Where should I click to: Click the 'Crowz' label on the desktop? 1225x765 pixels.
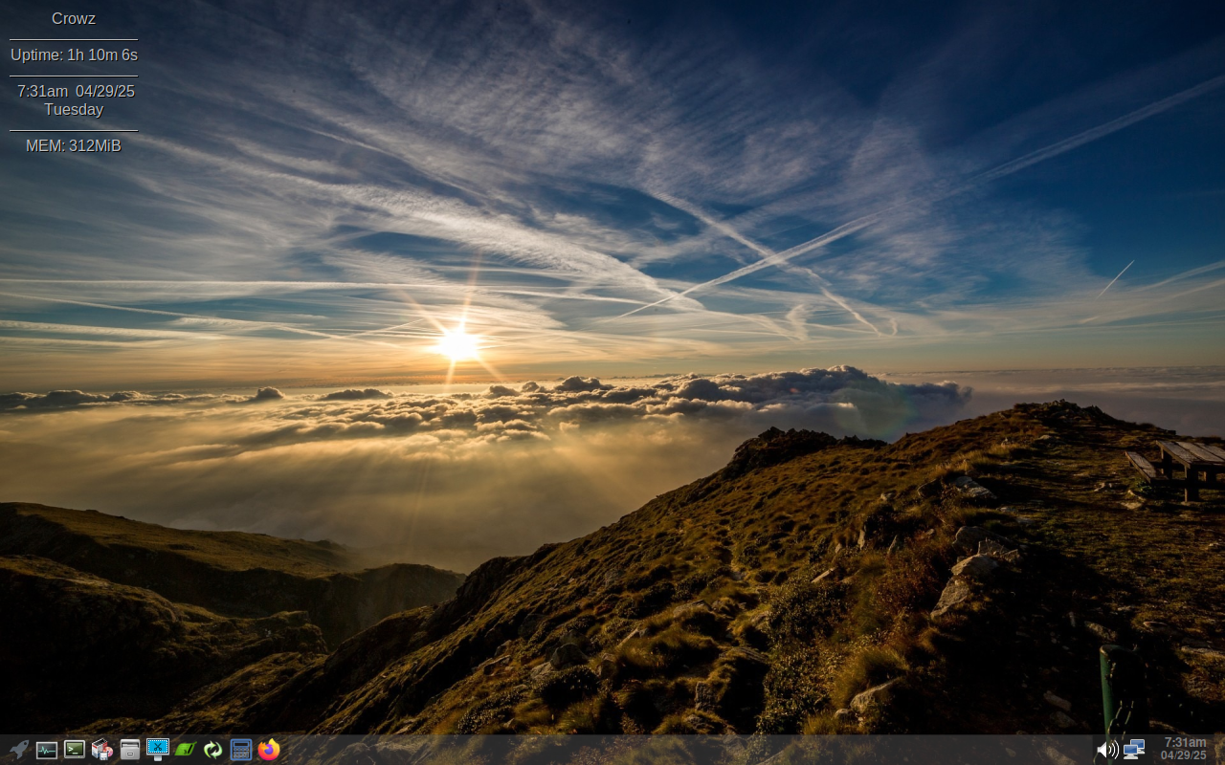[74, 19]
